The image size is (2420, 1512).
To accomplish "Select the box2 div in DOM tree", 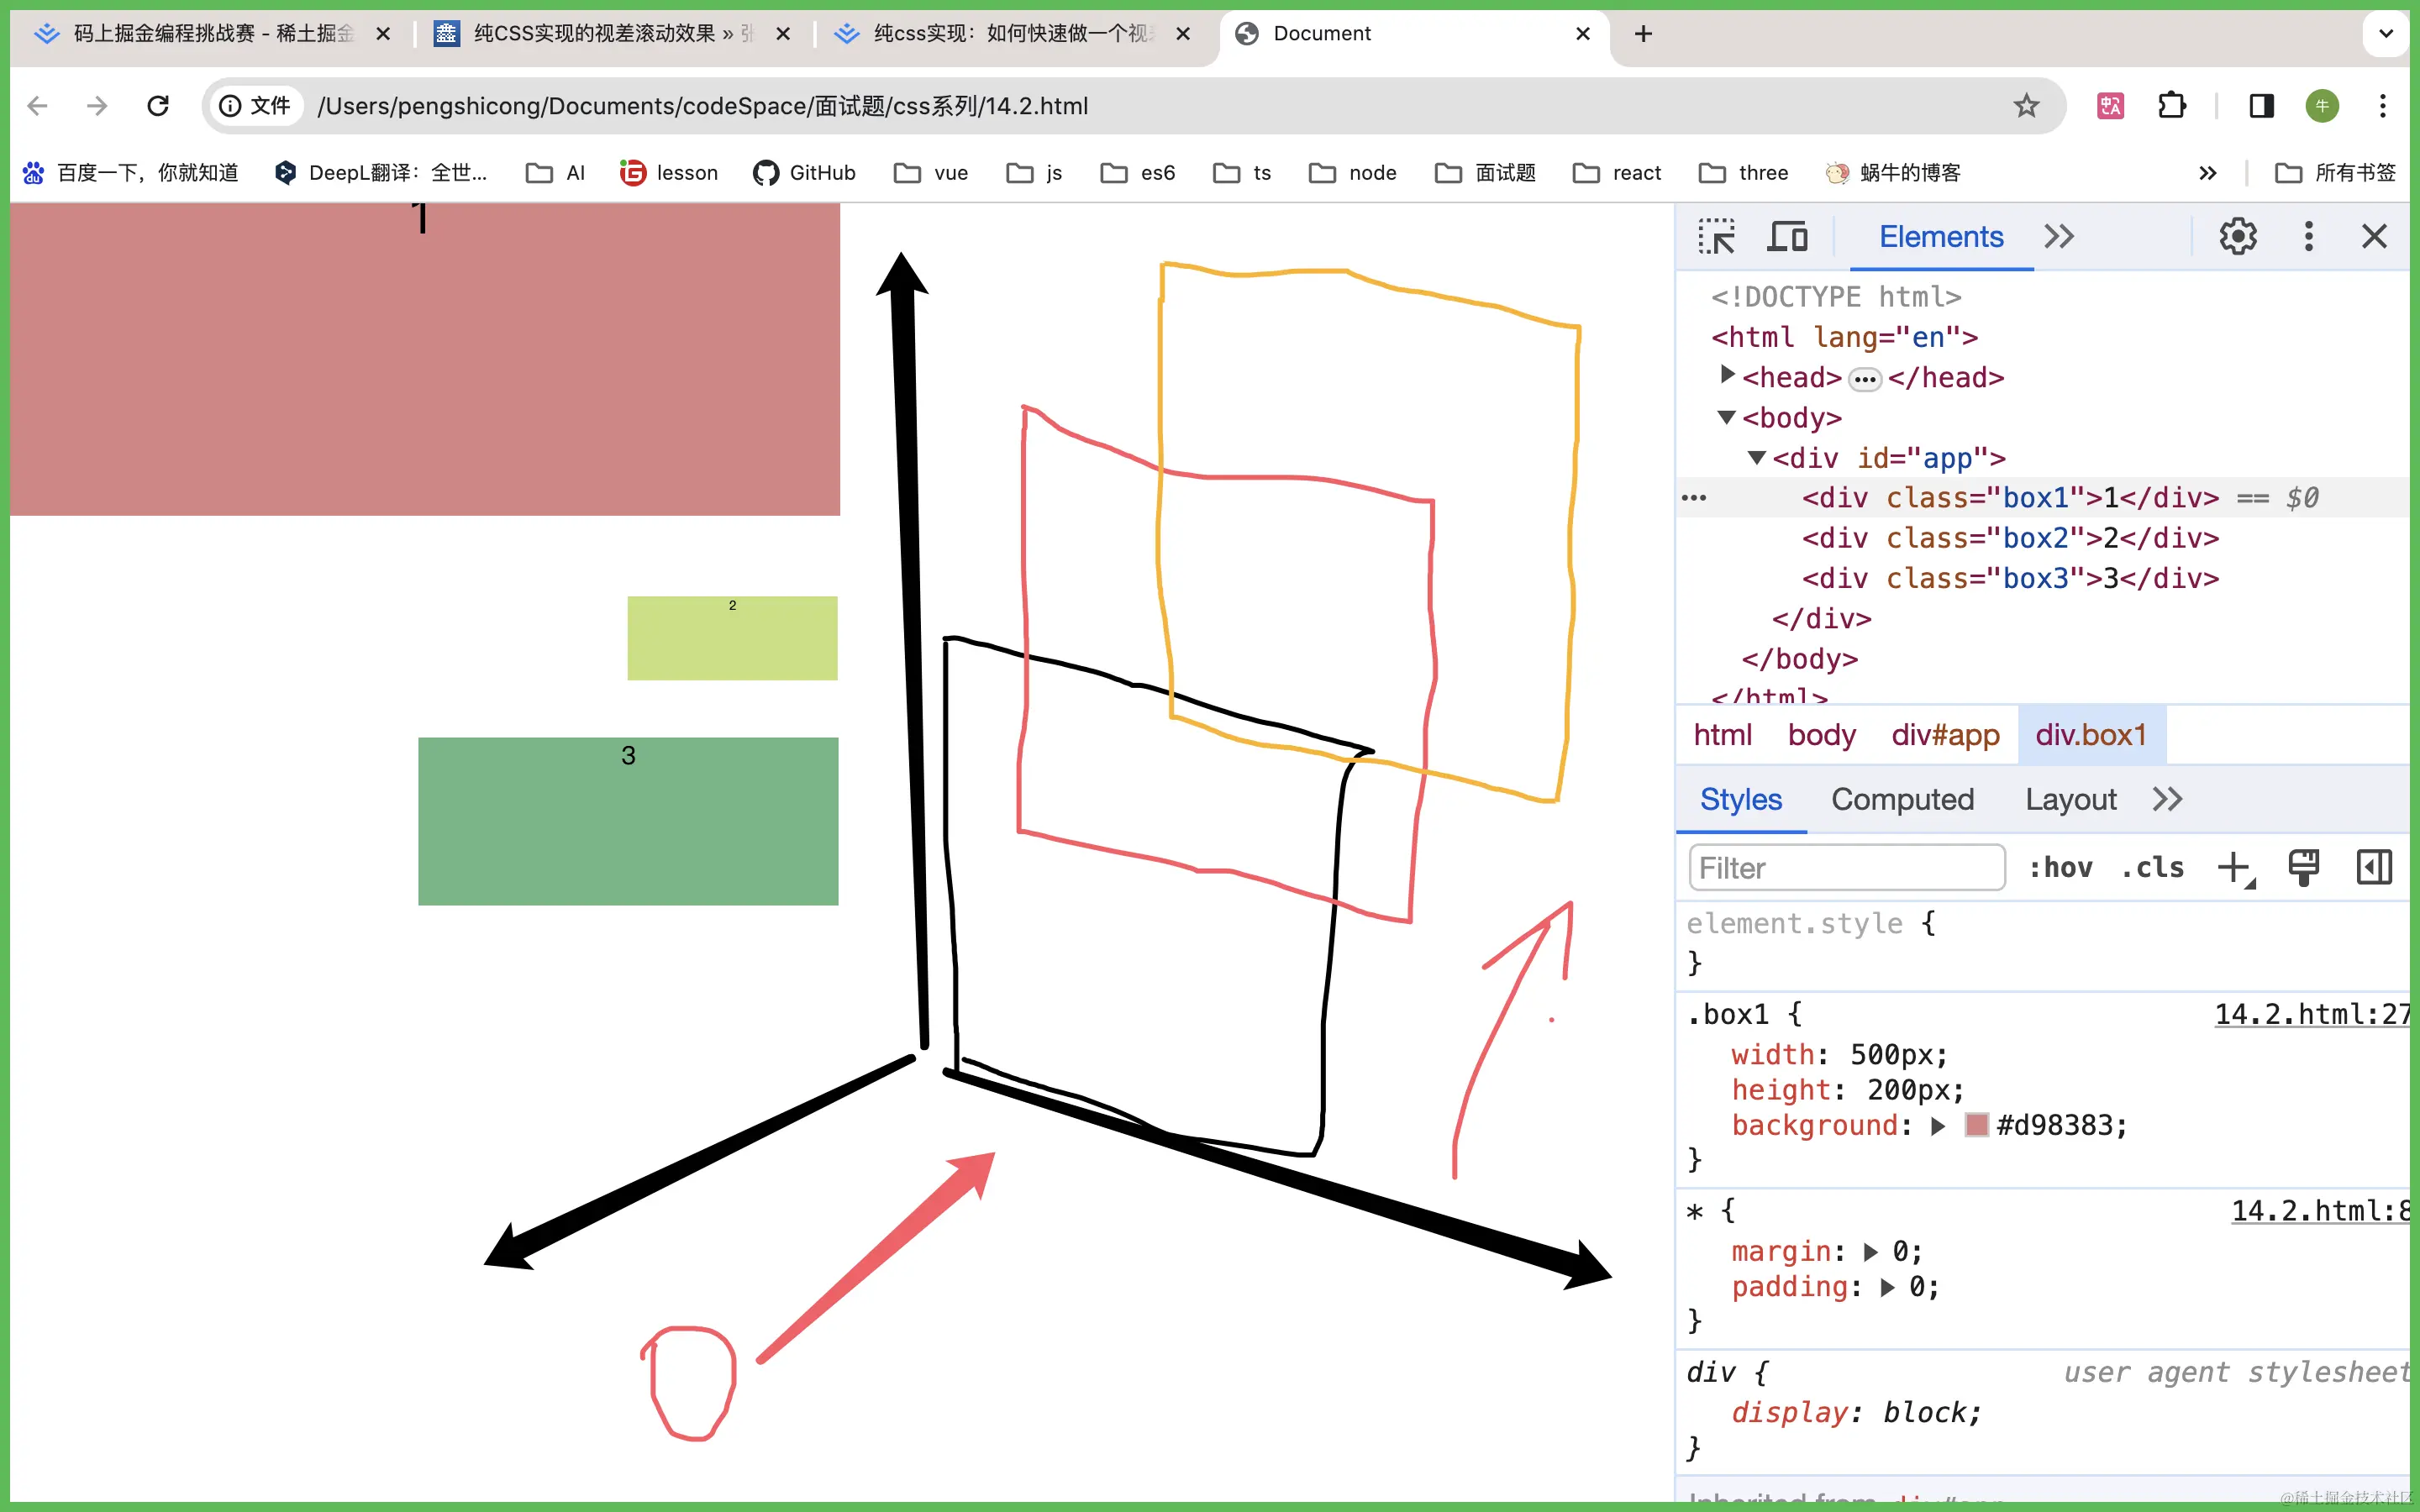I will coord(2010,538).
